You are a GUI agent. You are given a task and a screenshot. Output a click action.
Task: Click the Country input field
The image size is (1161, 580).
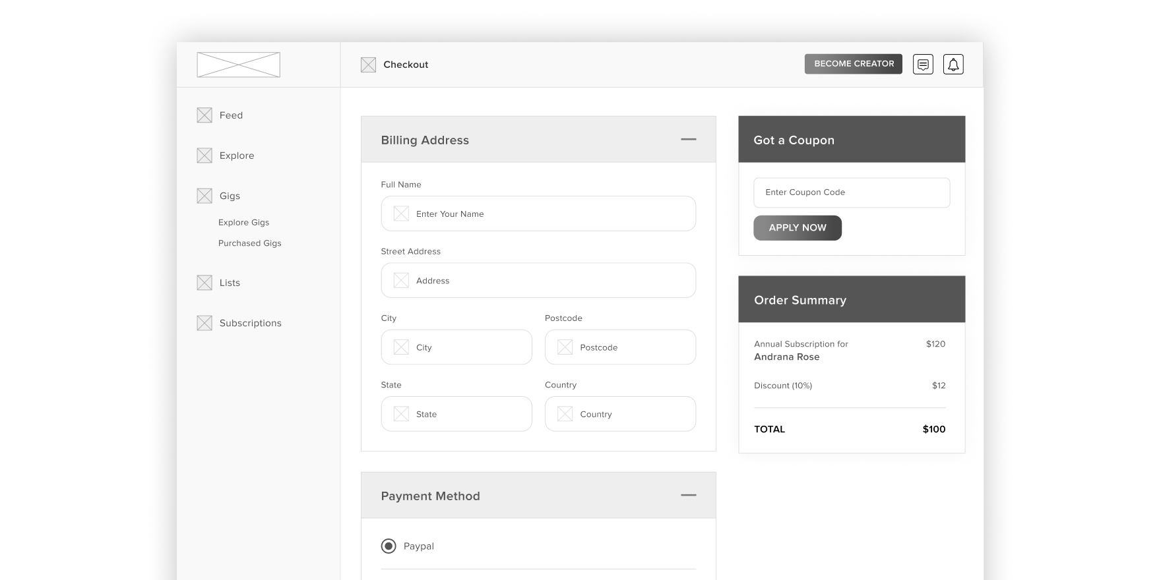point(620,414)
